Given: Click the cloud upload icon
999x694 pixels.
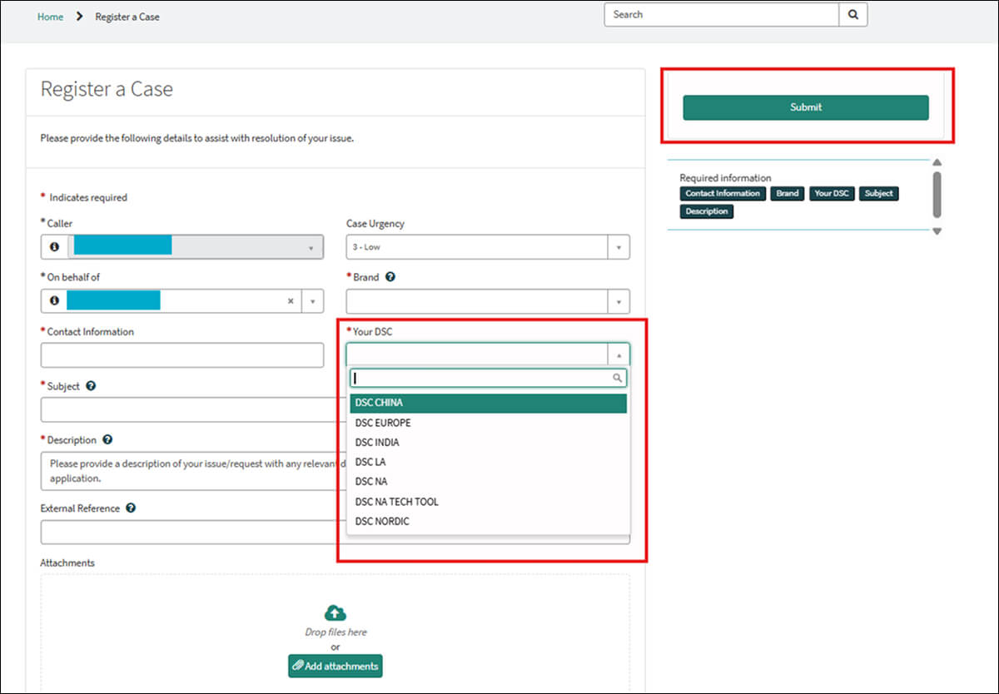Looking at the screenshot, I should tap(335, 613).
